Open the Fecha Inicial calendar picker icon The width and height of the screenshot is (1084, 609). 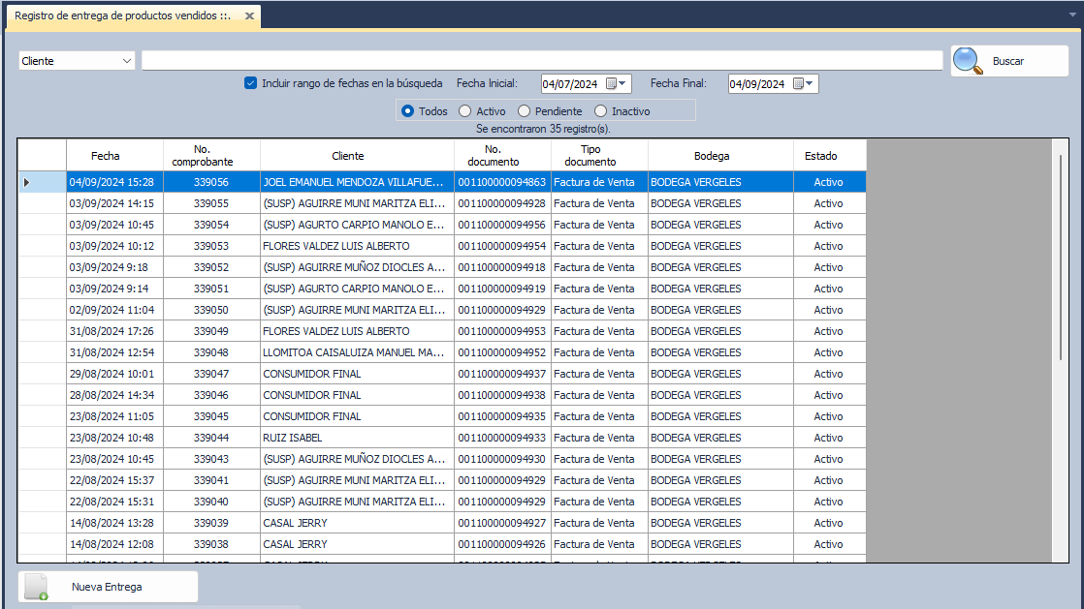click(609, 84)
